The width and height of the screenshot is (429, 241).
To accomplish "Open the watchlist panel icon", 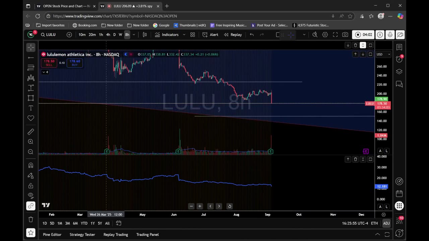I will point(399,47).
